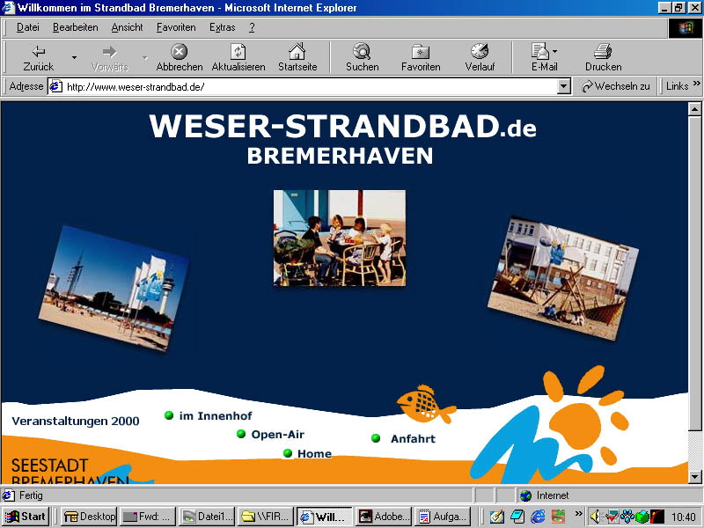Open the Bearbeiten menu
Viewport: 704px width, 528px height.
76,28
